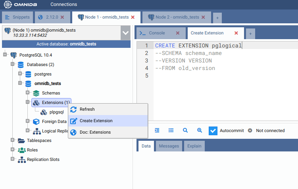Switch to the Messages tab
The height and width of the screenshot is (189, 298).
[x=169, y=146]
